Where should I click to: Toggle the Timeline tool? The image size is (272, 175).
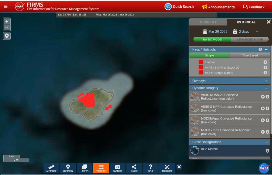click(101, 168)
